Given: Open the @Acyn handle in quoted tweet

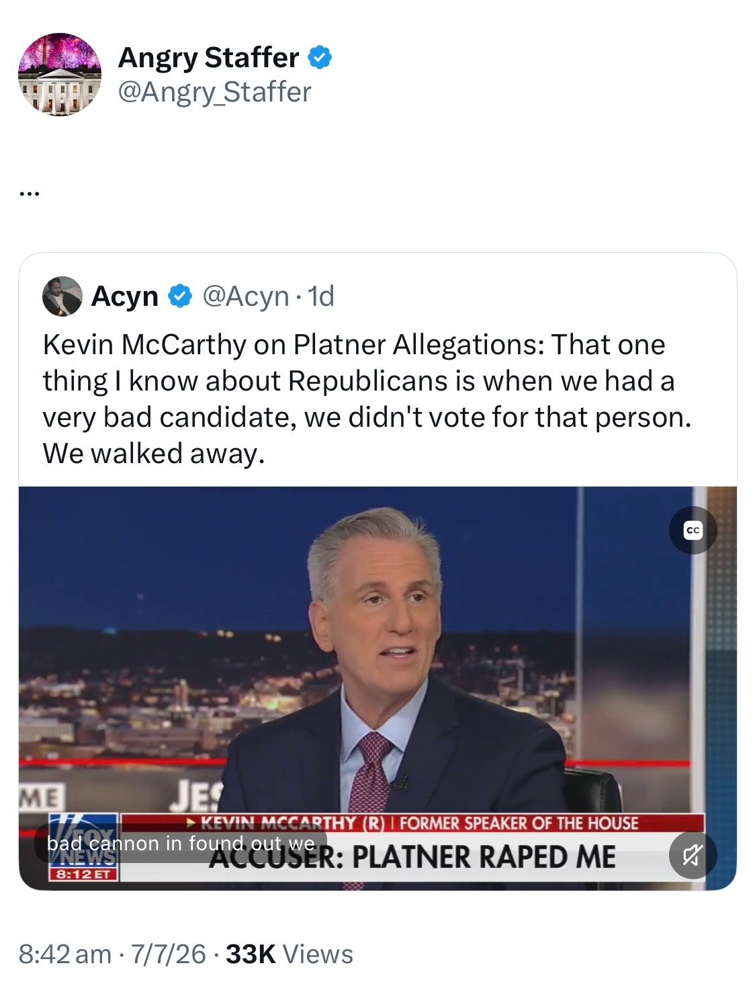Looking at the screenshot, I should 245,296.
